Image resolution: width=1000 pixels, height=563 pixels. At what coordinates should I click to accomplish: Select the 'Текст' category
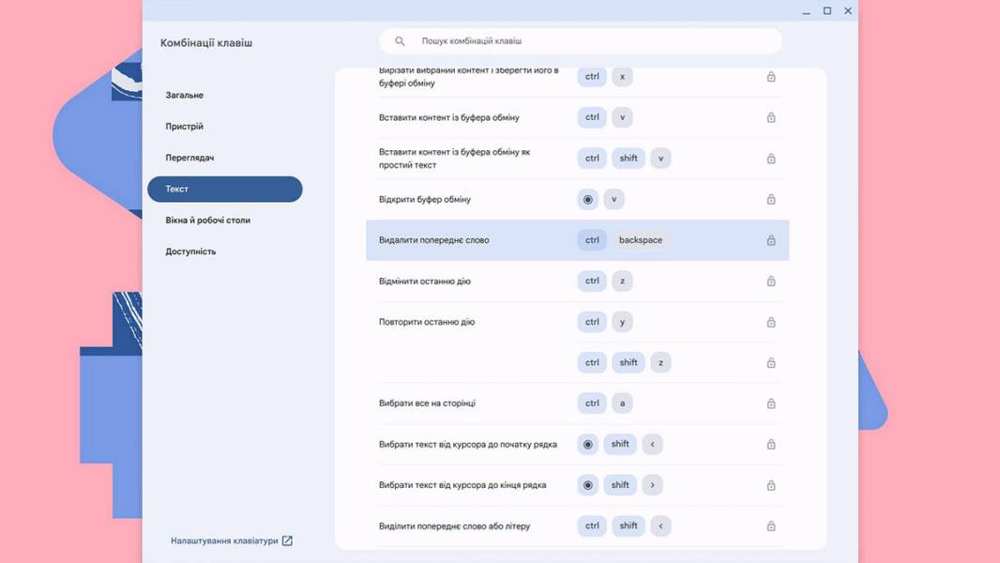[224, 189]
